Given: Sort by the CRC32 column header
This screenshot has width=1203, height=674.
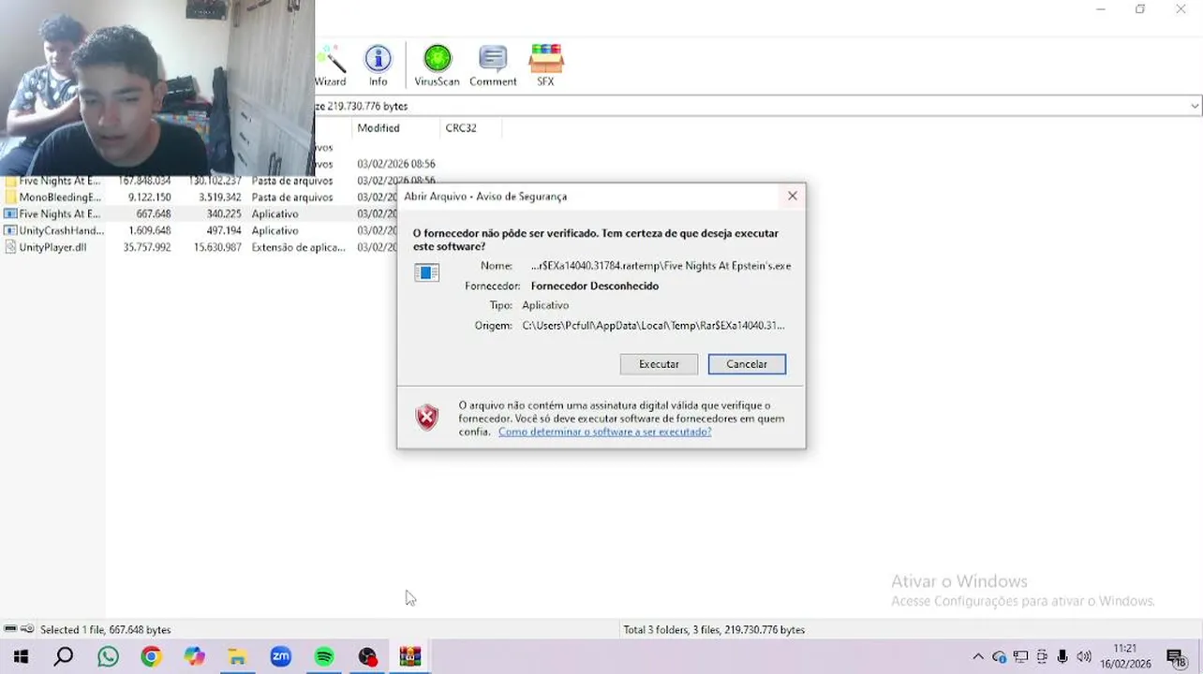Looking at the screenshot, I should click(x=461, y=128).
